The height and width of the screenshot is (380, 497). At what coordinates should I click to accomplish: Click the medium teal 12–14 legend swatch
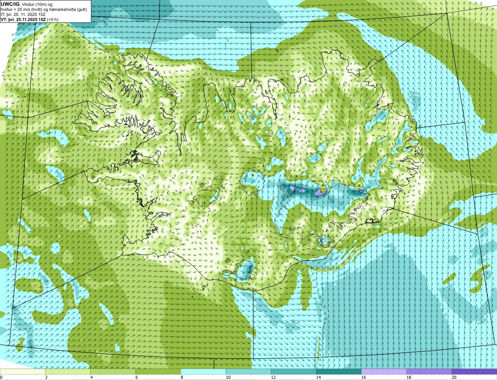click(294, 371)
